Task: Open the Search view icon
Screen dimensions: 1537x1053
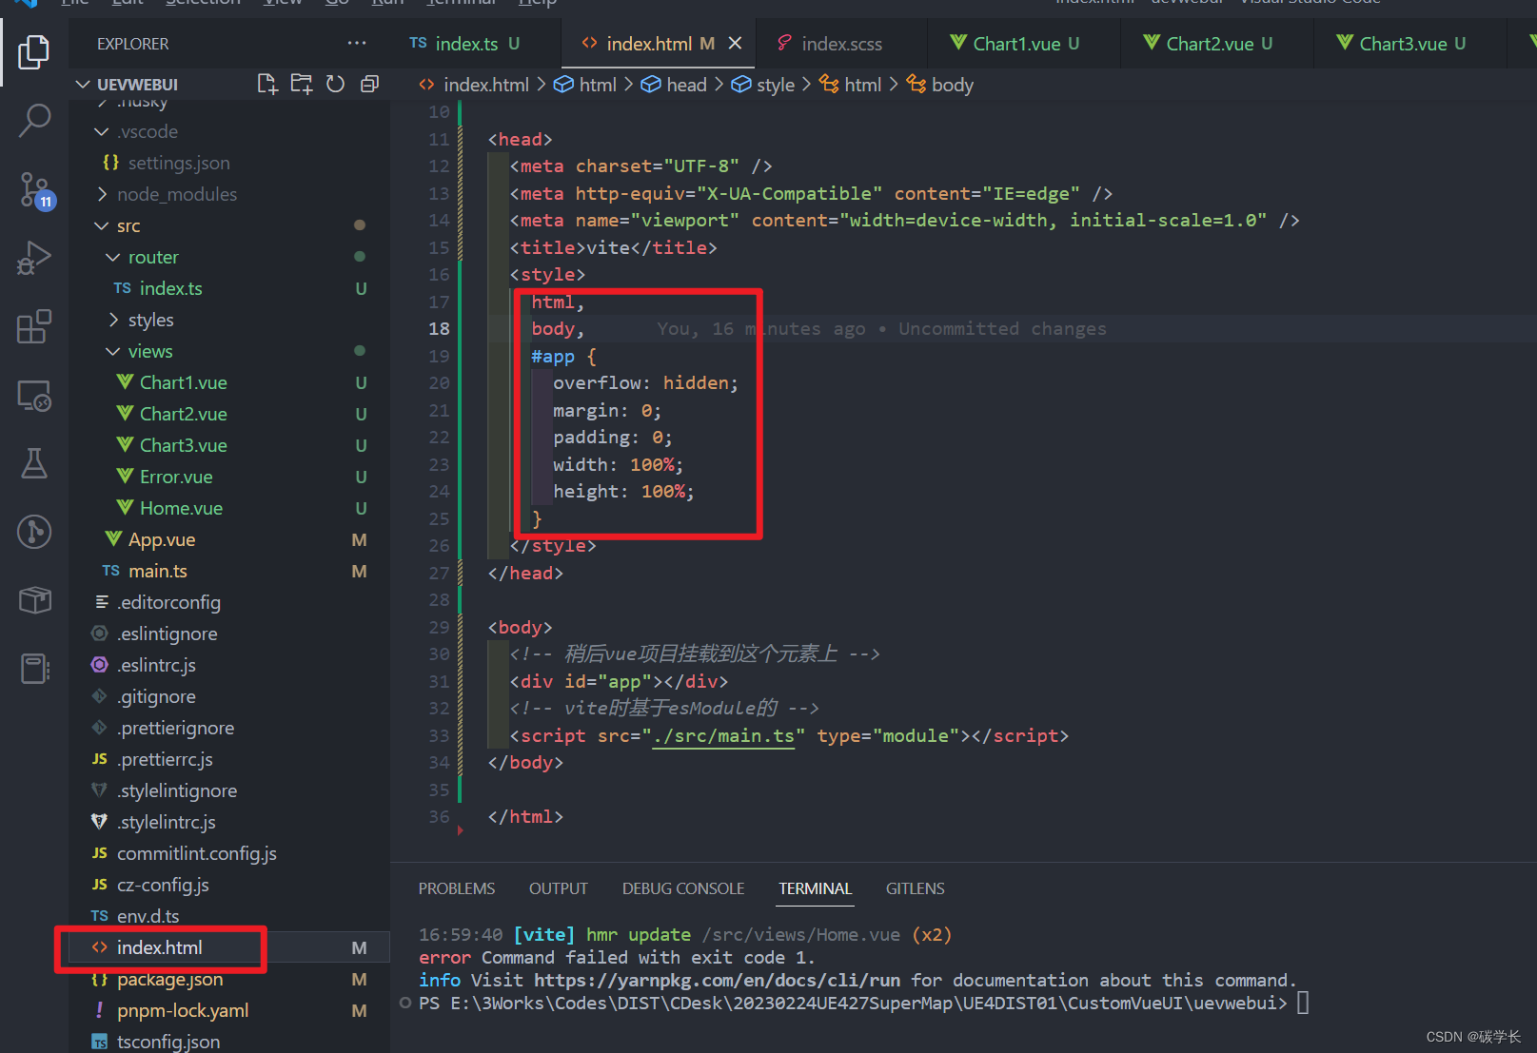Action: [34, 121]
